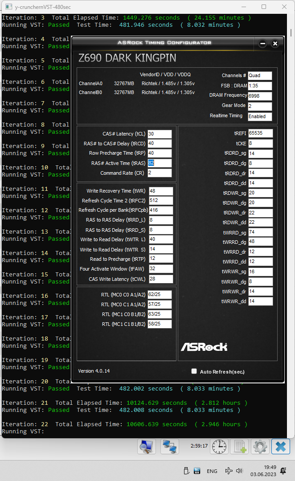Click the tWRRD_sg field showing 74
Image resolution: width=295 pixels, height=481 pixels.
260,232
